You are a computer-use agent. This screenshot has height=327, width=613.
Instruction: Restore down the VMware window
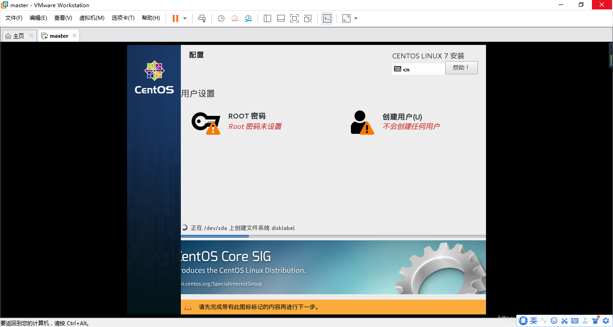click(581, 5)
